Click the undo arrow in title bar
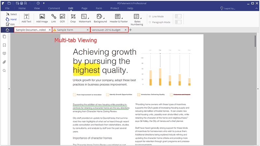This screenshot has width=260, height=146. click(30, 3)
